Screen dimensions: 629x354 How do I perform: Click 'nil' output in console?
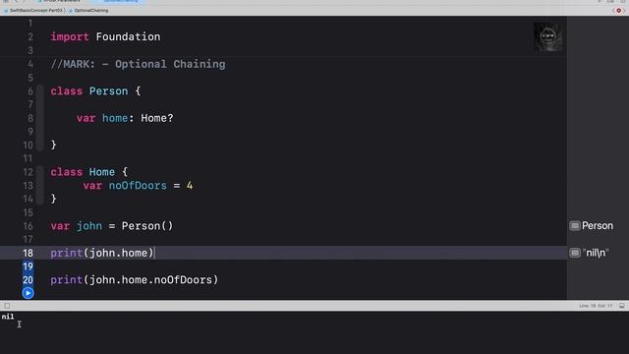[x=8, y=317]
